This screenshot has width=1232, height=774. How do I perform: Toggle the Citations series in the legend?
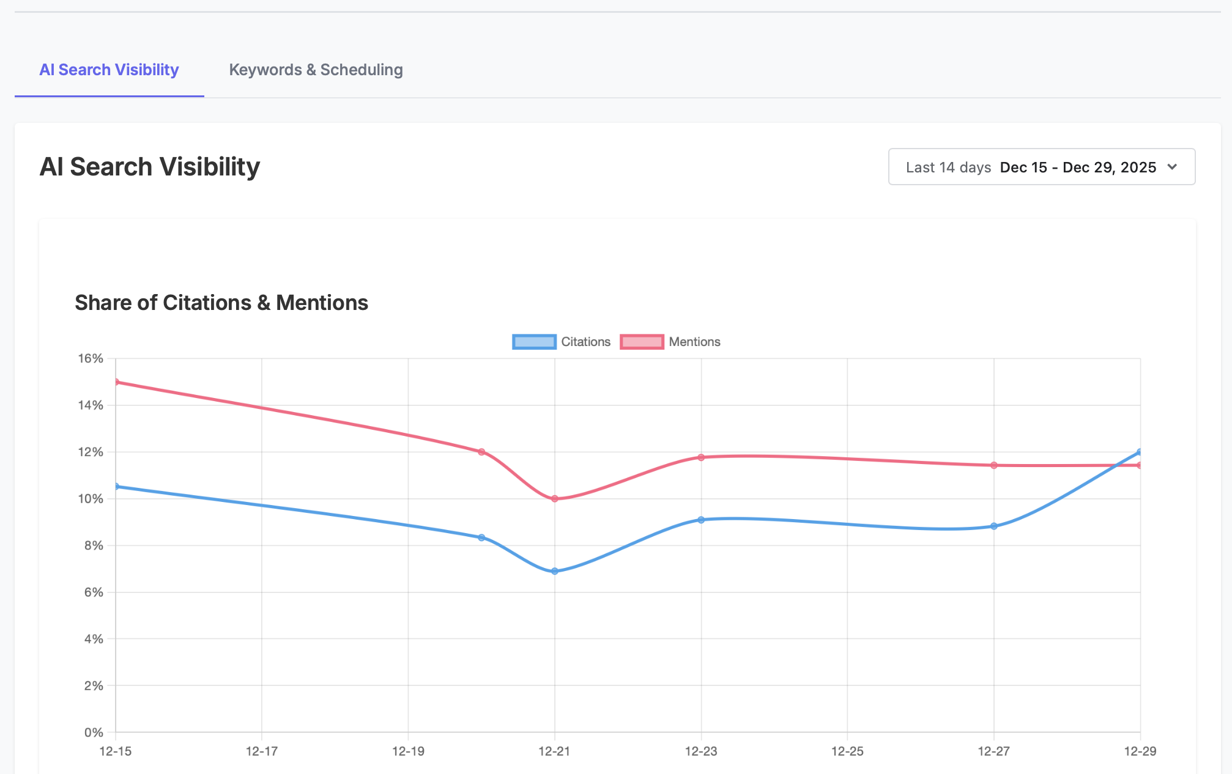[x=585, y=341]
